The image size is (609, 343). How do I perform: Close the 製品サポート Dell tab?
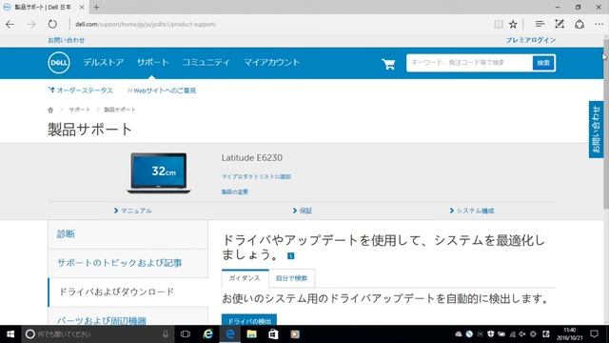coord(82,7)
